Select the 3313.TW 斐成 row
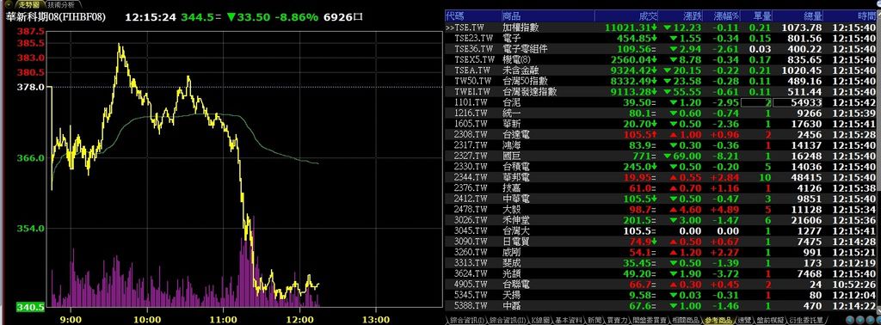This screenshot has width=881, height=325. point(661,263)
